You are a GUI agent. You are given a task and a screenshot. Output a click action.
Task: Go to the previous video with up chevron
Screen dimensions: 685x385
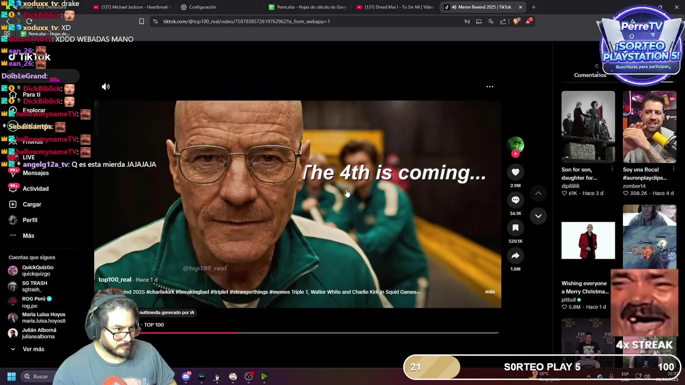pos(538,193)
